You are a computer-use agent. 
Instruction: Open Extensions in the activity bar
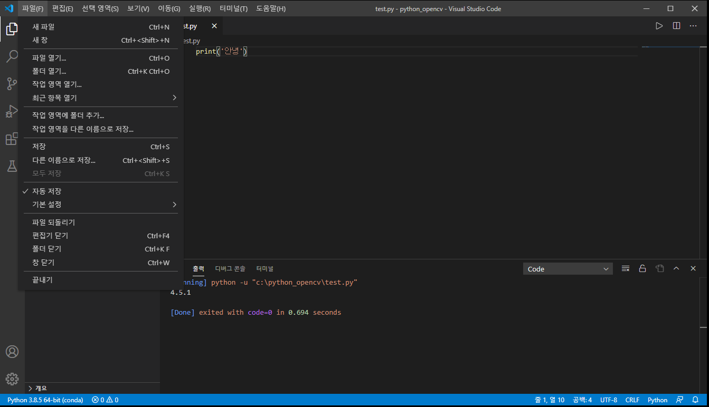[x=12, y=139]
